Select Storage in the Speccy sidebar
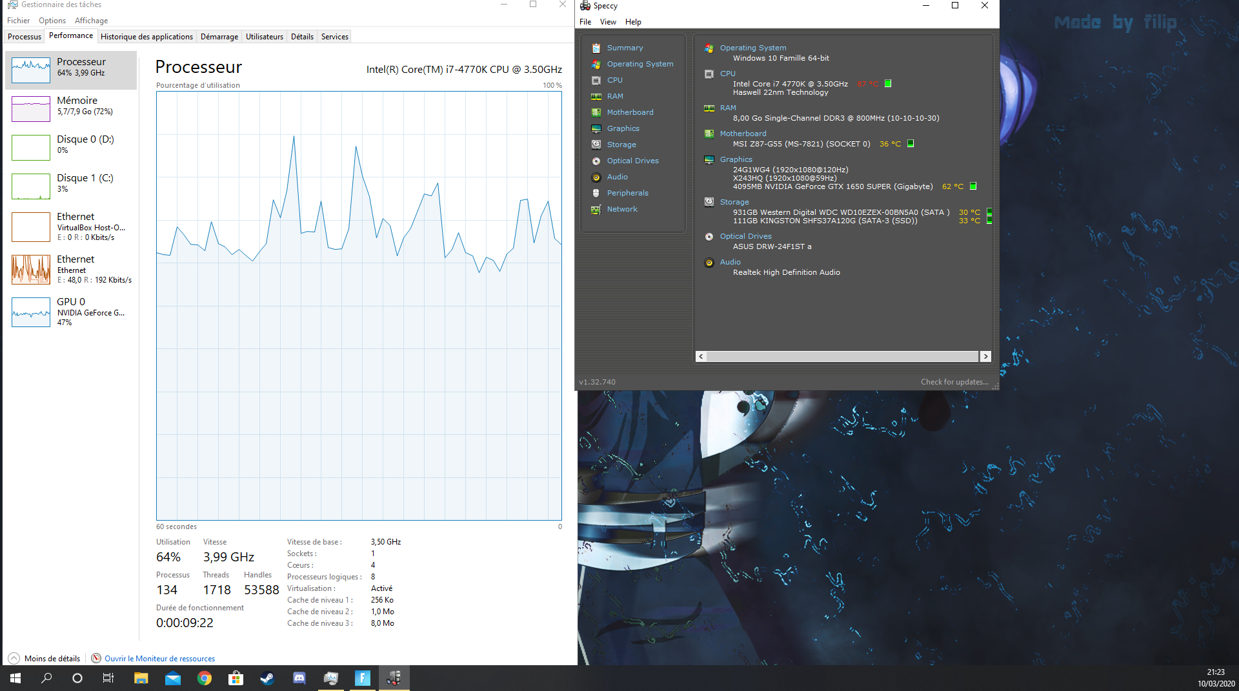This screenshot has width=1239, height=691. point(621,145)
